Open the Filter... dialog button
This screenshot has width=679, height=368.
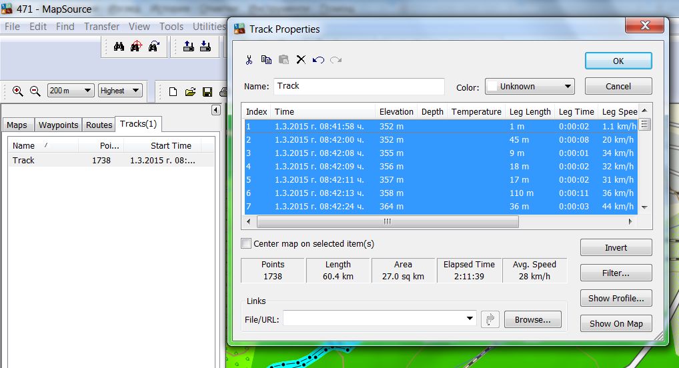coord(616,273)
